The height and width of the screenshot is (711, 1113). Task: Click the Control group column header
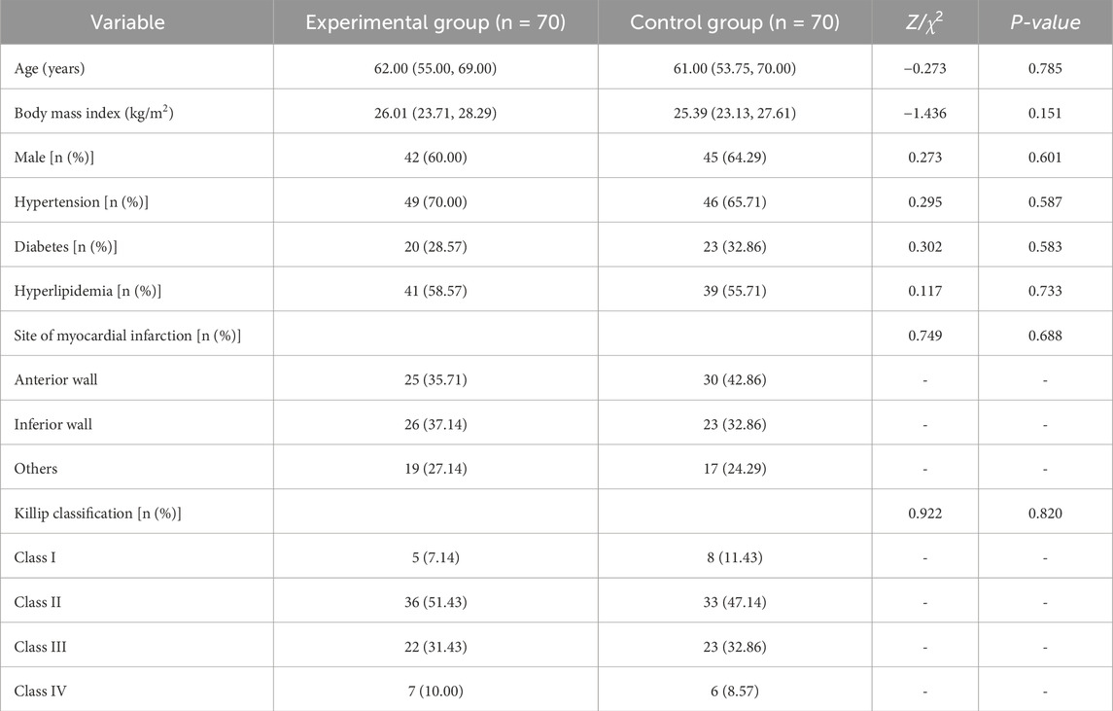[735, 22]
